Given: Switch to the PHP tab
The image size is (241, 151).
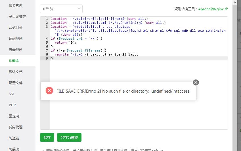Looking at the screenshot, I should coord(12,105).
